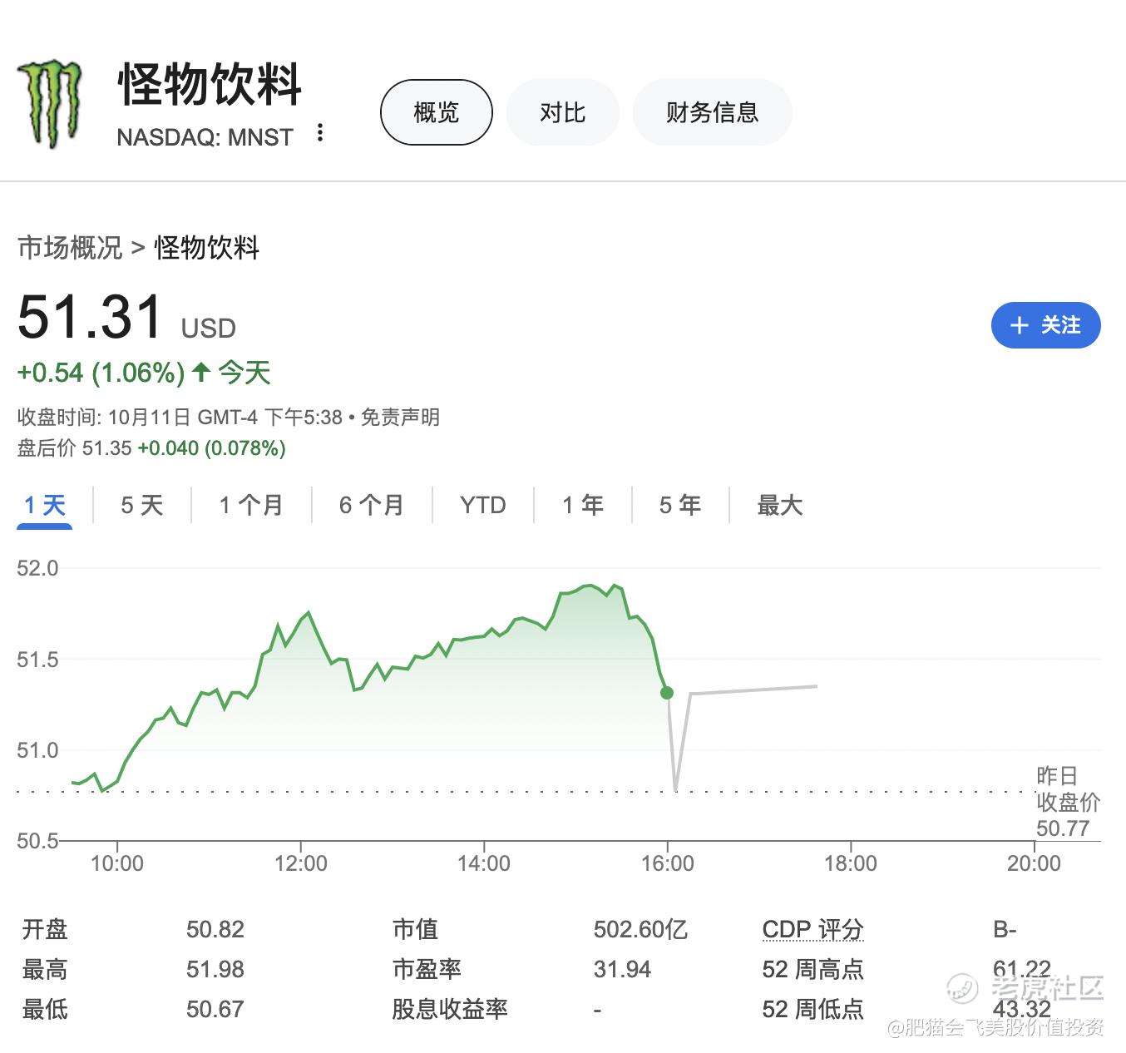Click the 16:00 axis label
Image resolution: width=1126 pixels, height=1053 pixels.
(668, 863)
